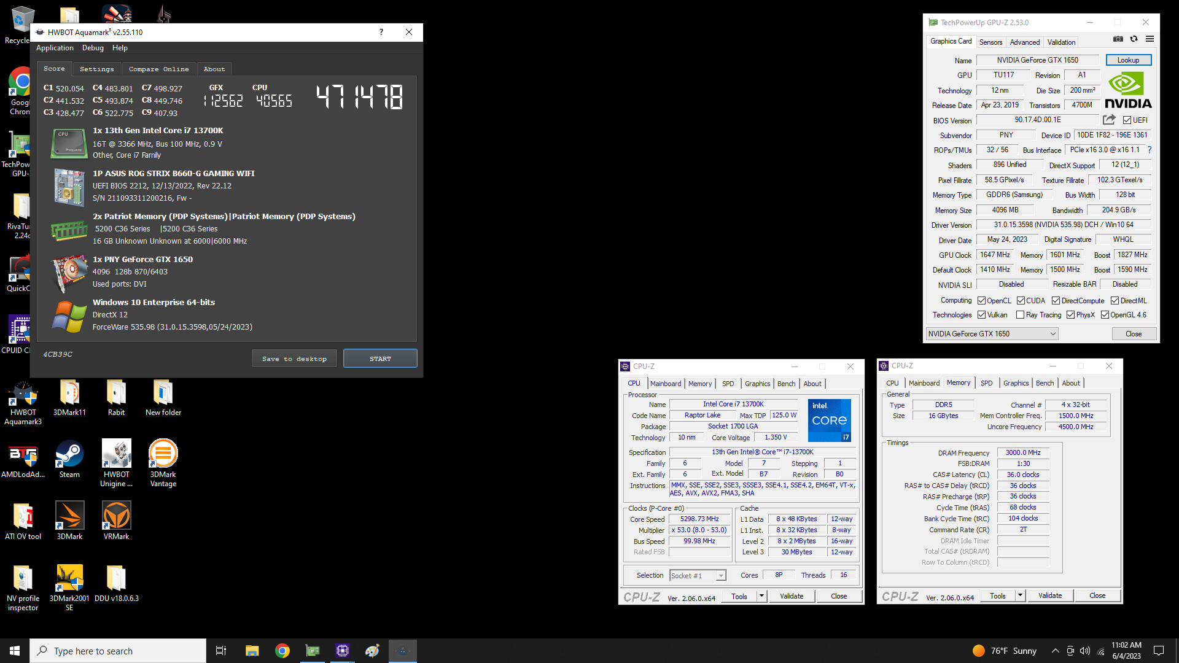
Task: Open DDU v18.0.6.3 folder
Action: click(116, 583)
